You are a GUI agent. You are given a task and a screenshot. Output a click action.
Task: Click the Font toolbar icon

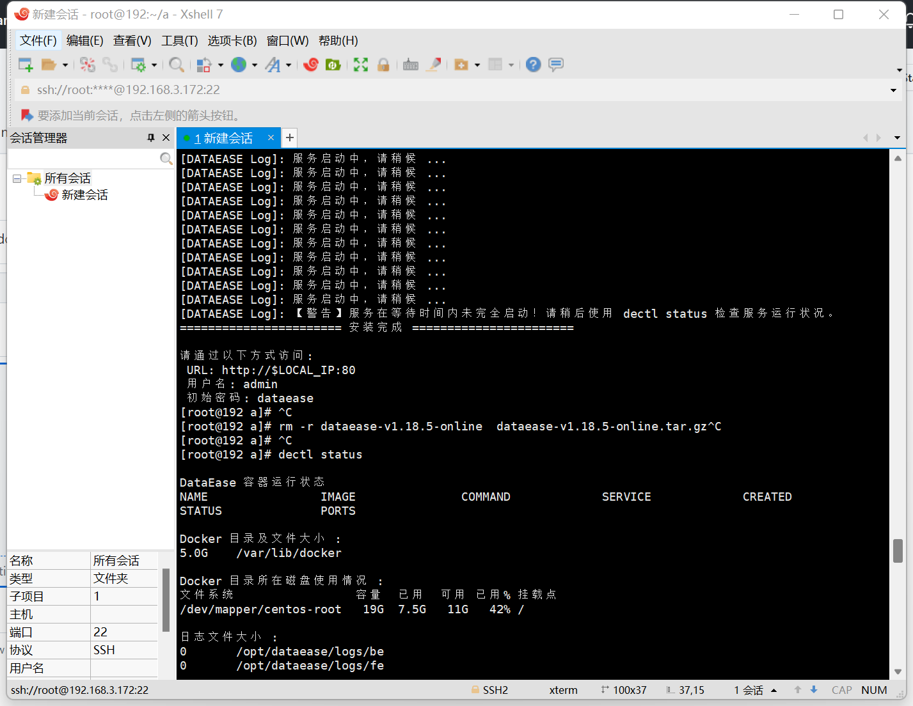point(273,65)
